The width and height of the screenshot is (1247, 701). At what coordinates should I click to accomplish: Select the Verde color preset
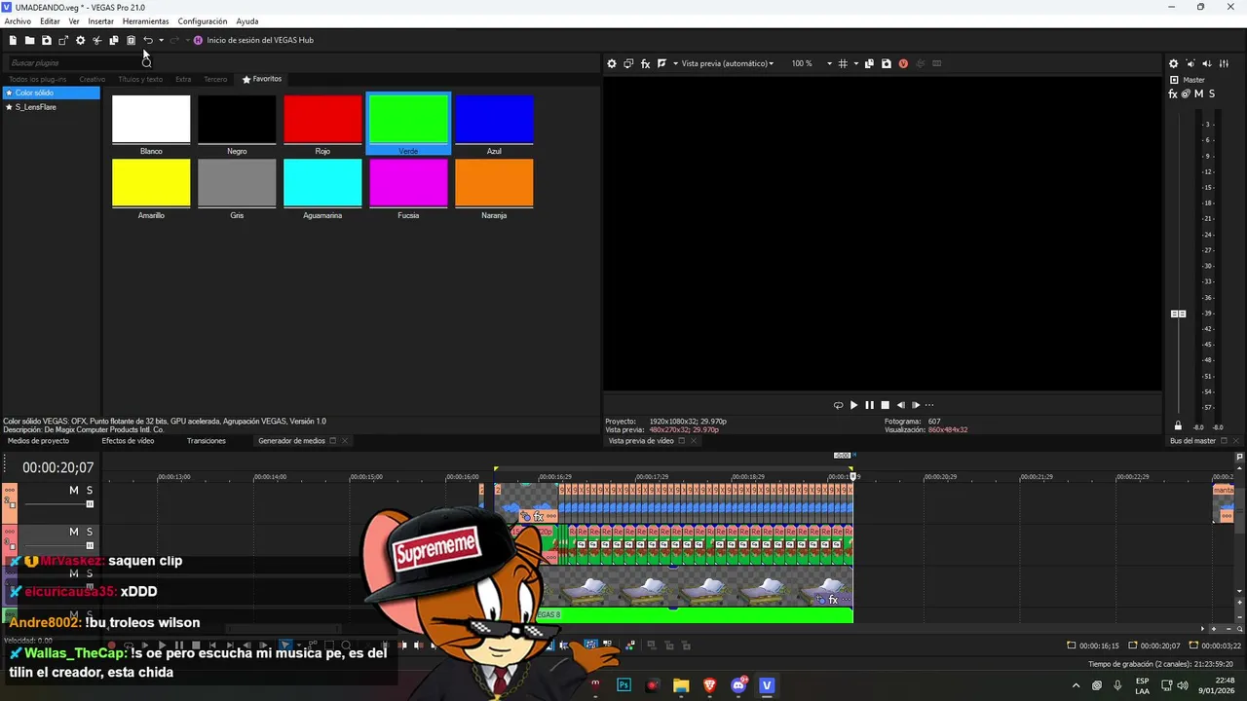pos(408,125)
